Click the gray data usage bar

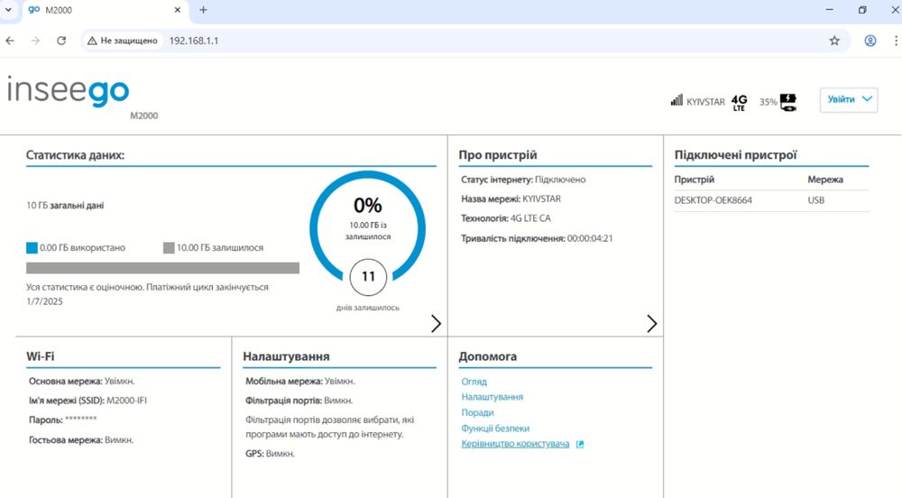[x=162, y=268]
